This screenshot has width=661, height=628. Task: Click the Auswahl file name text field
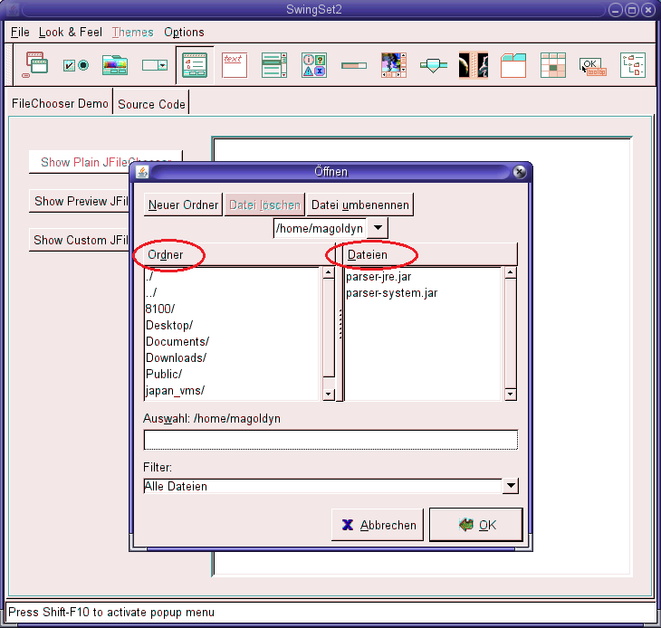coord(330,440)
